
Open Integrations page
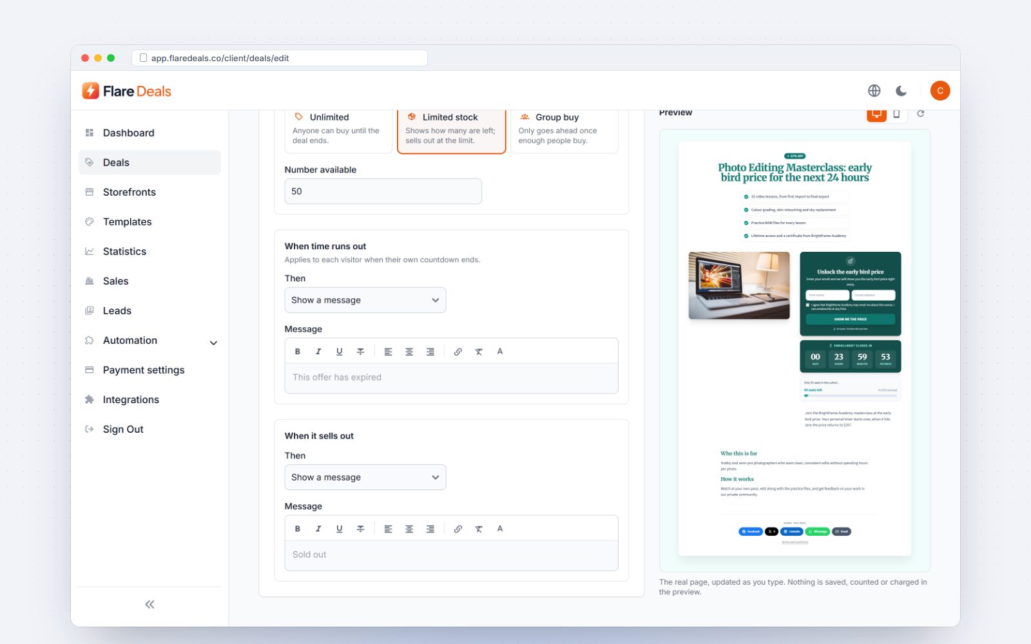[149, 399]
